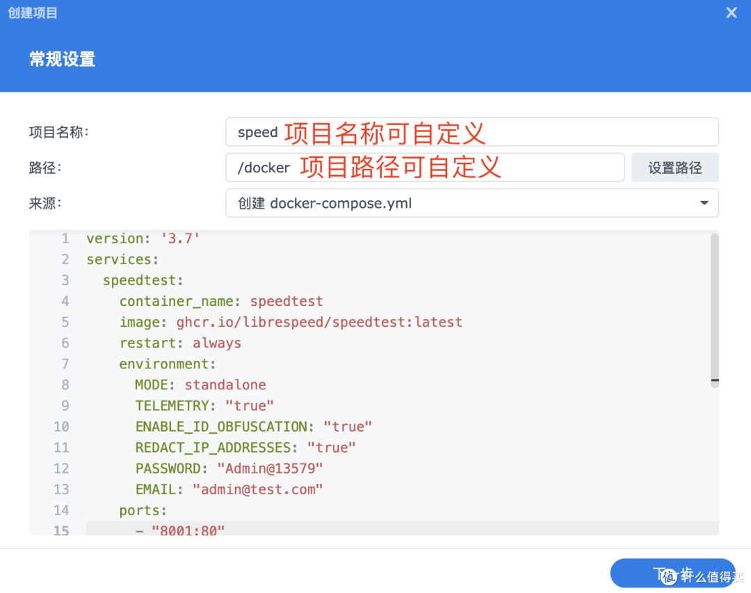Image resolution: width=751 pixels, height=593 pixels.
Task: Close the 创建项目 dialog with the X
Action: (x=731, y=13)
